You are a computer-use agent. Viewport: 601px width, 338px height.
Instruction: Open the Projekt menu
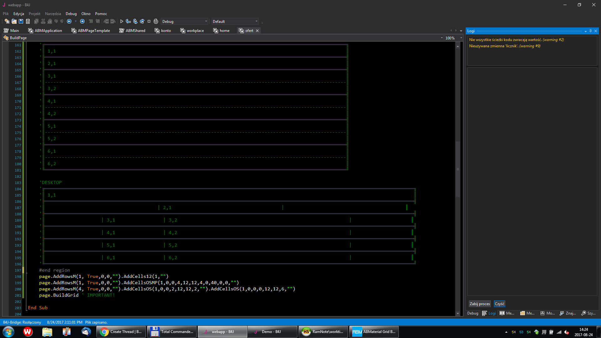34,14
